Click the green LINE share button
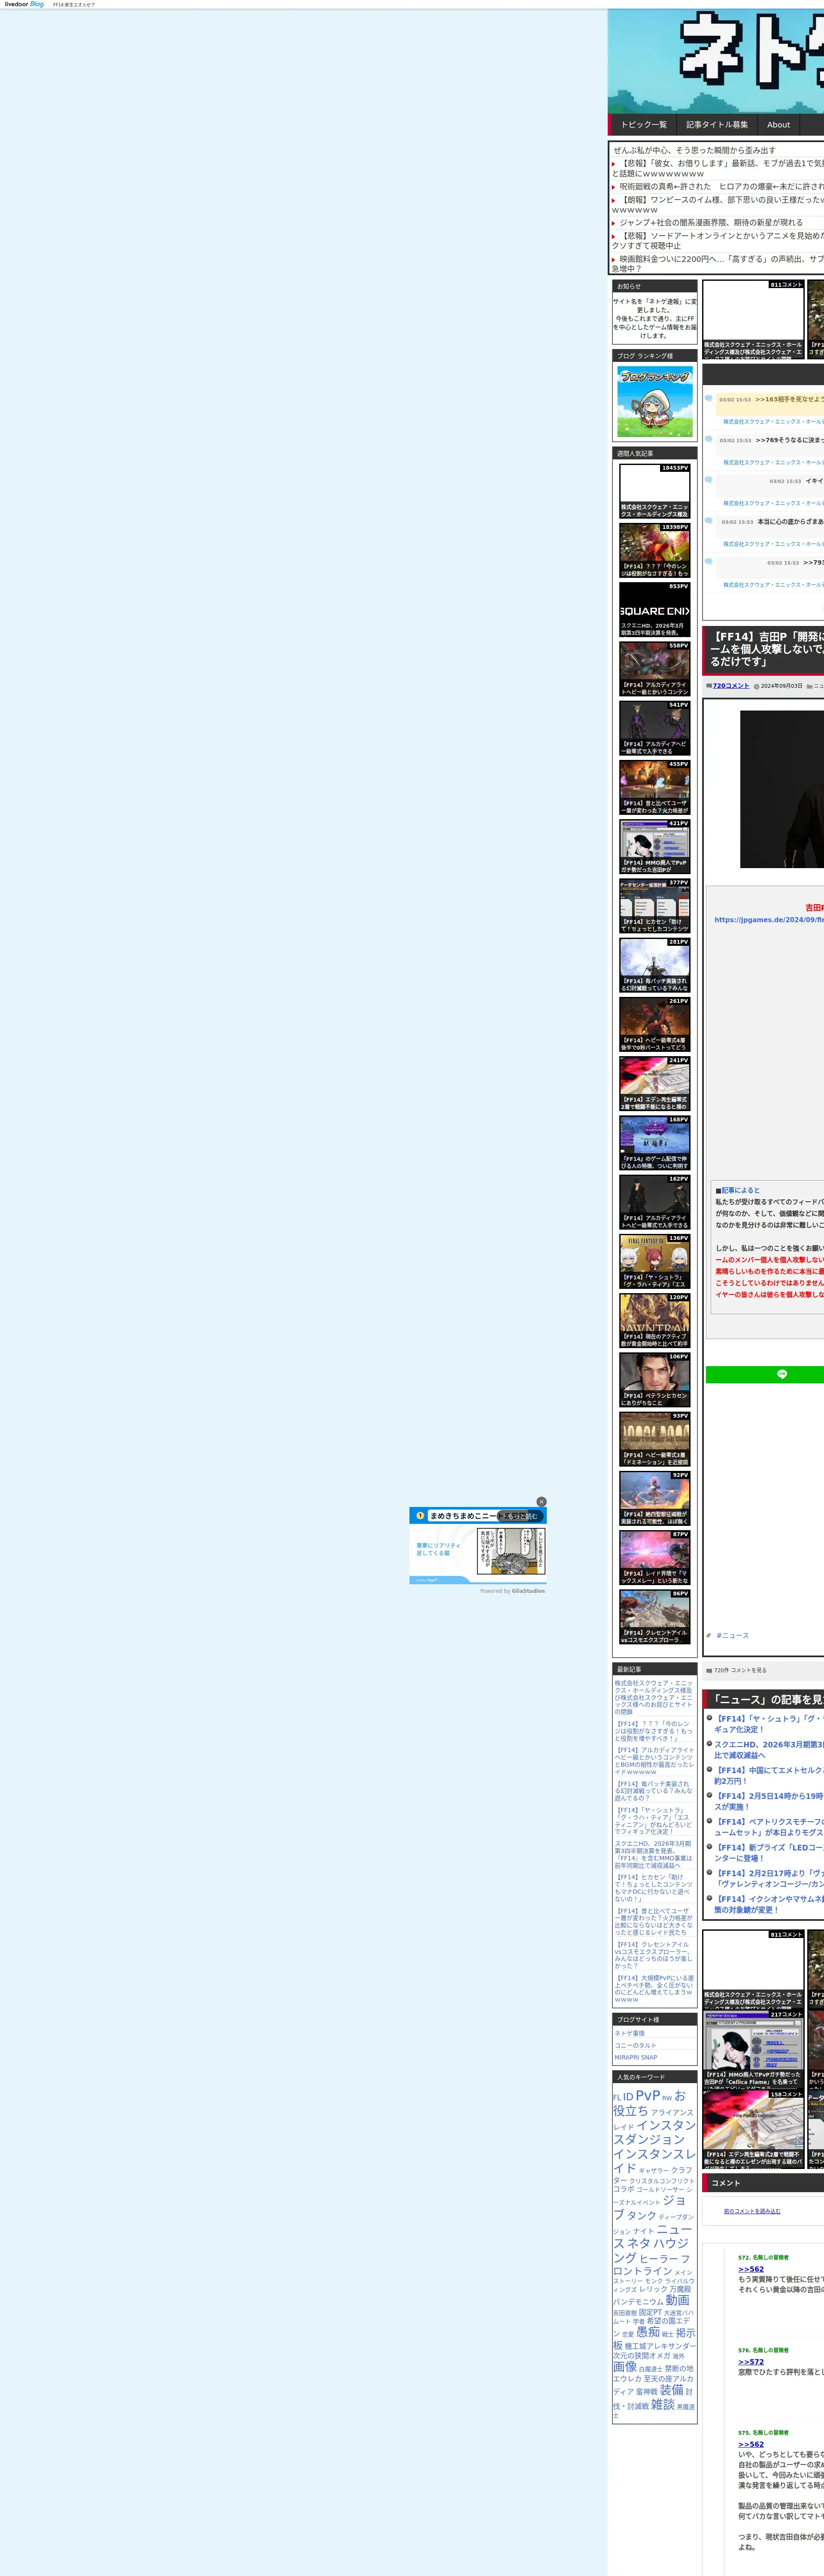The image size is (824, 2576). tap(781, 1374)
